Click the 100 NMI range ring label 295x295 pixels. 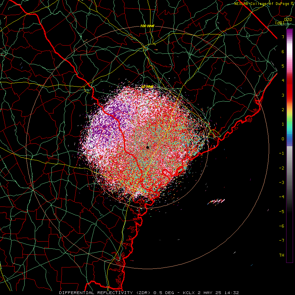point(147,26)
